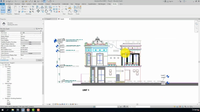Collapse the Ceiling Plans tree node
200x112 pixels.
click(3, 83)
